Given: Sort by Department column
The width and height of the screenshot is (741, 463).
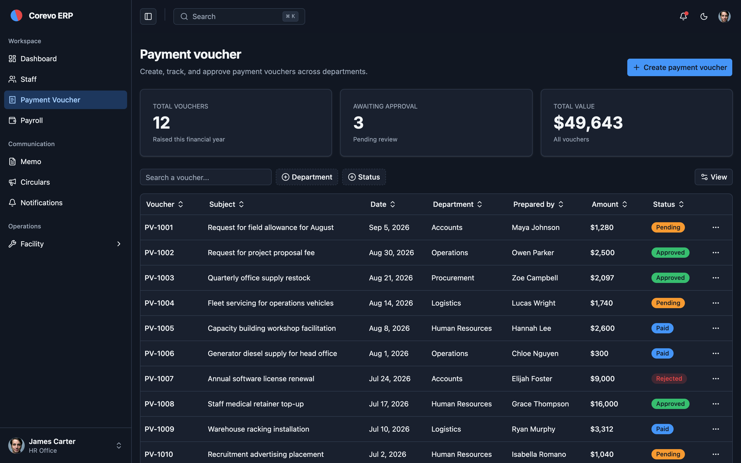Looking at the screenshot, I should [457, 204].
